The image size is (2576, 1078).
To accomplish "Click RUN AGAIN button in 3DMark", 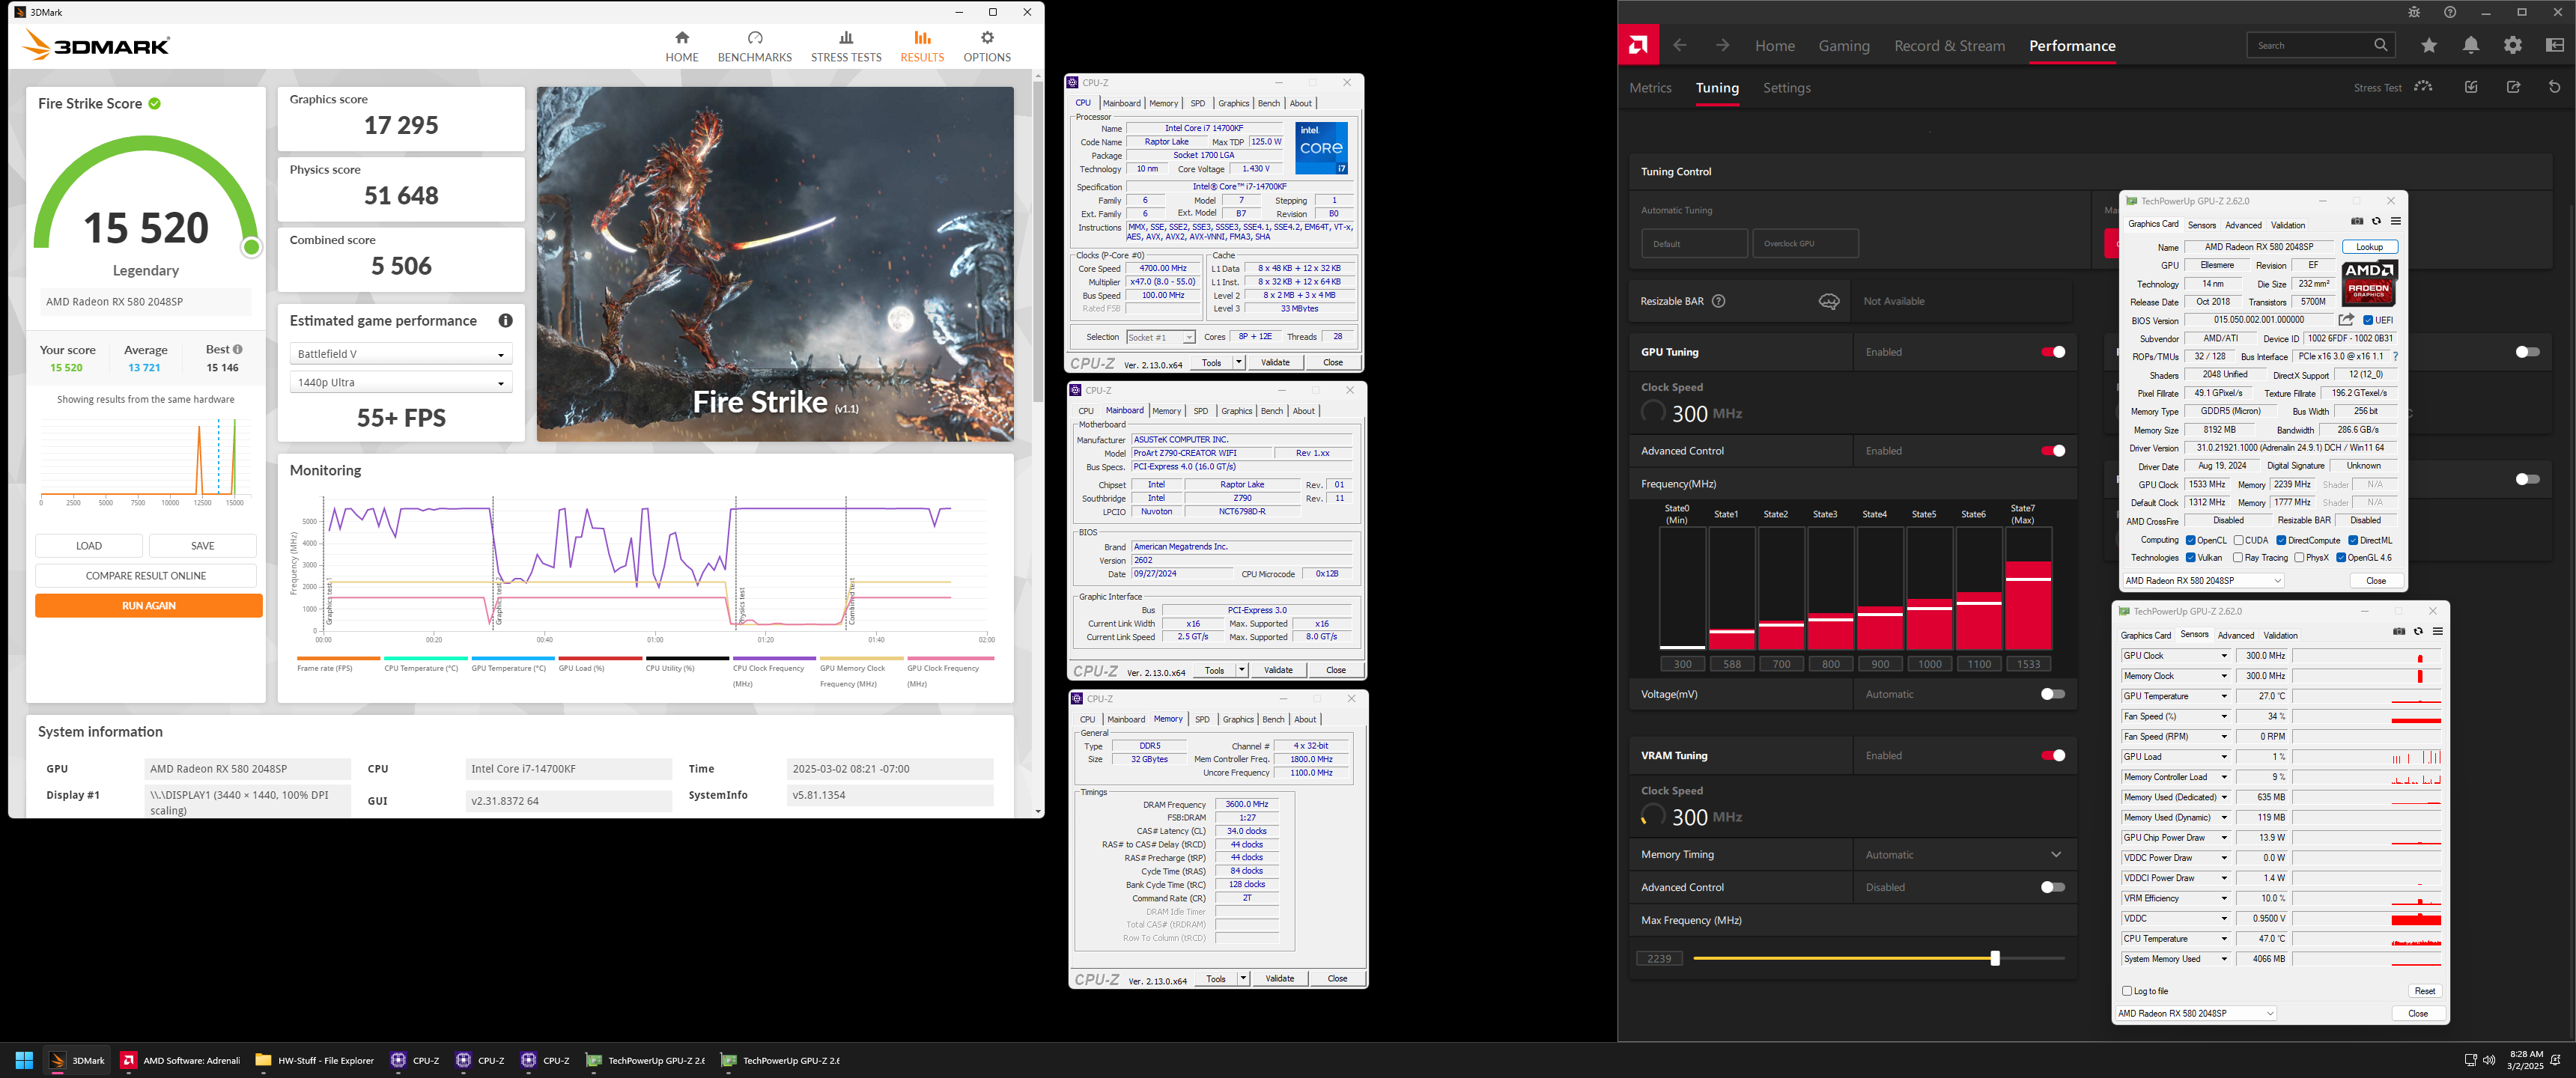I will pyautogui.click(x=149, y=606).
